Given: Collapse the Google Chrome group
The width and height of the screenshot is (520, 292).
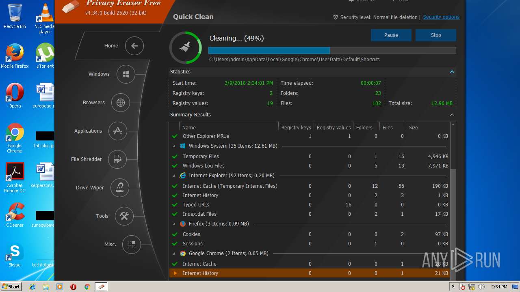Looking at the screenshot, I should (174, 253).
